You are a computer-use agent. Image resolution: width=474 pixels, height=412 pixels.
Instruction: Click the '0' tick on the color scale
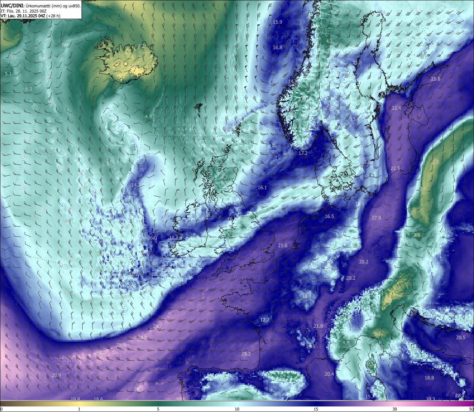pos(1,409)
